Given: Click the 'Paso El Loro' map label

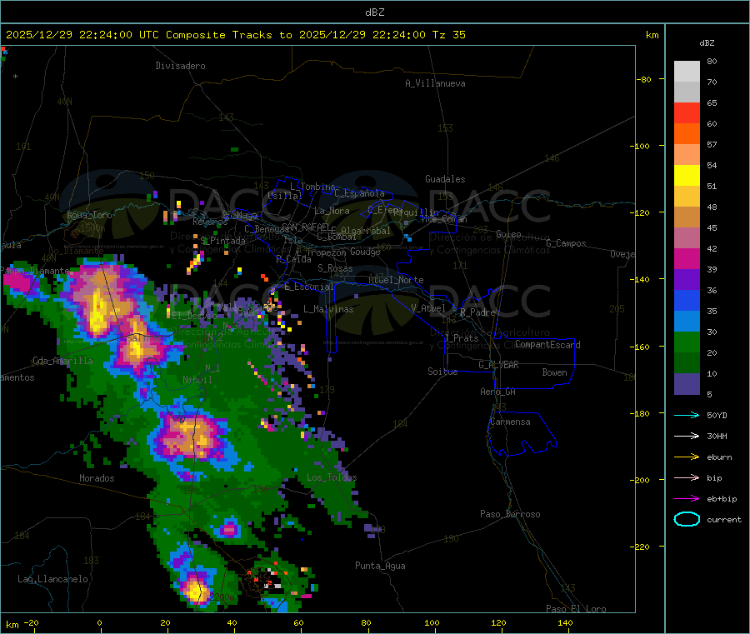Looking at the screenshot, I should (576, 609).
